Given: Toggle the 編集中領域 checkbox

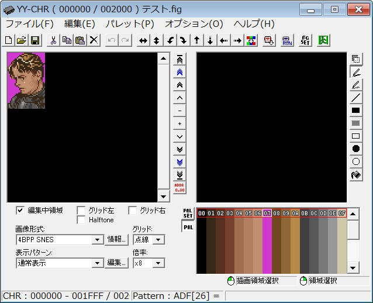Looking at the screenshot, I should coord(20,211).
